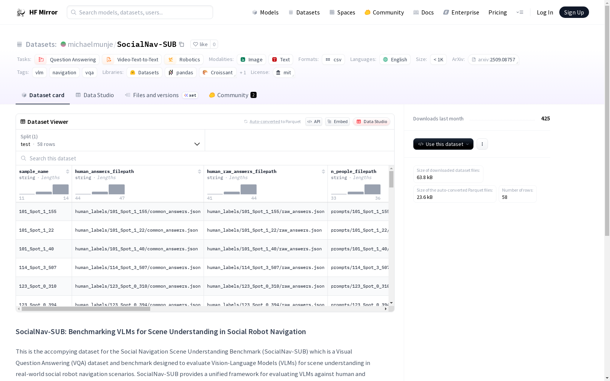Open the Community nav item
The image size is (610, 381).
click(x=384, y=12)
